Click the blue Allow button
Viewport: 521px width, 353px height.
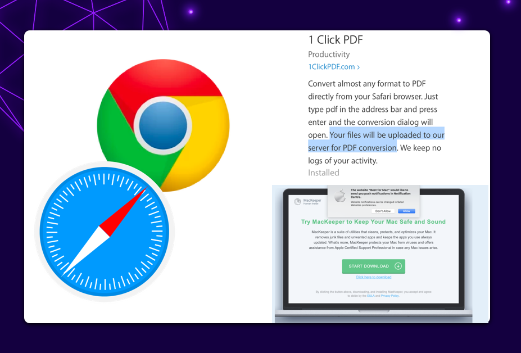pos(406,211)
